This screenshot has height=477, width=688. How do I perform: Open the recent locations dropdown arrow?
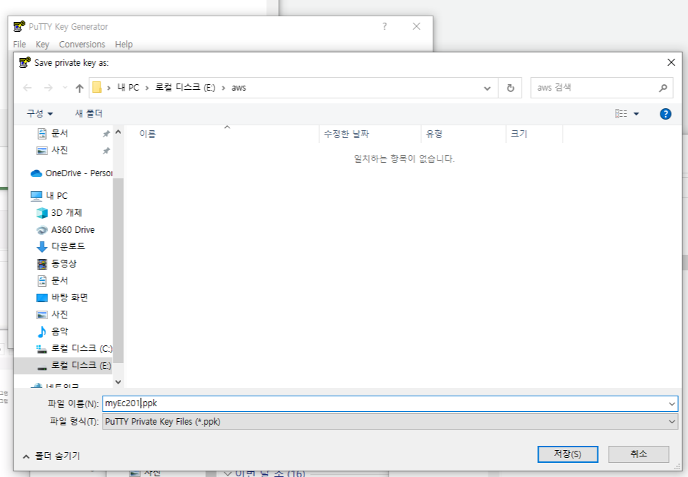point(65,88)
